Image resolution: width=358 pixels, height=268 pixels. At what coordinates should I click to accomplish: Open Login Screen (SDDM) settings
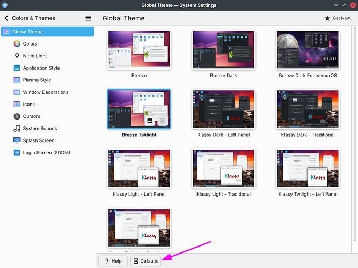coord(47,153)
